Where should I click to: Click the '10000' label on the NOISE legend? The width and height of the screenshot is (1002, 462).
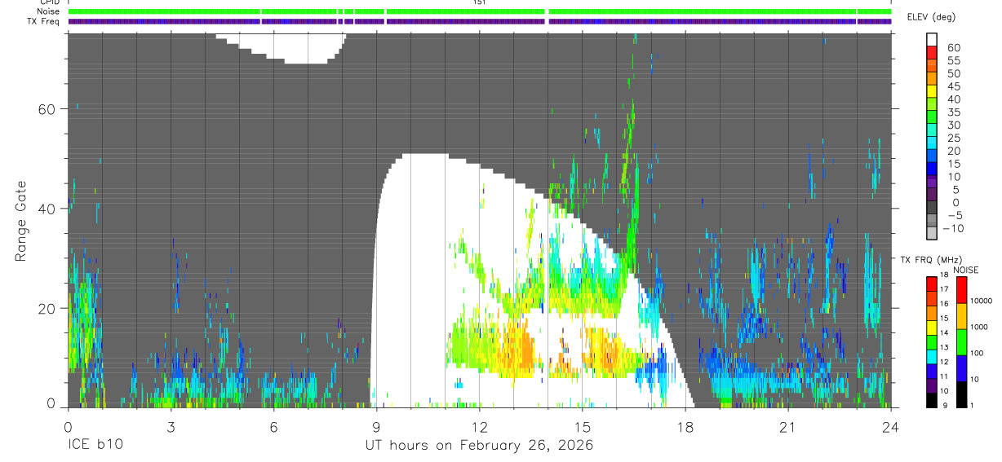tap(982, 301)
